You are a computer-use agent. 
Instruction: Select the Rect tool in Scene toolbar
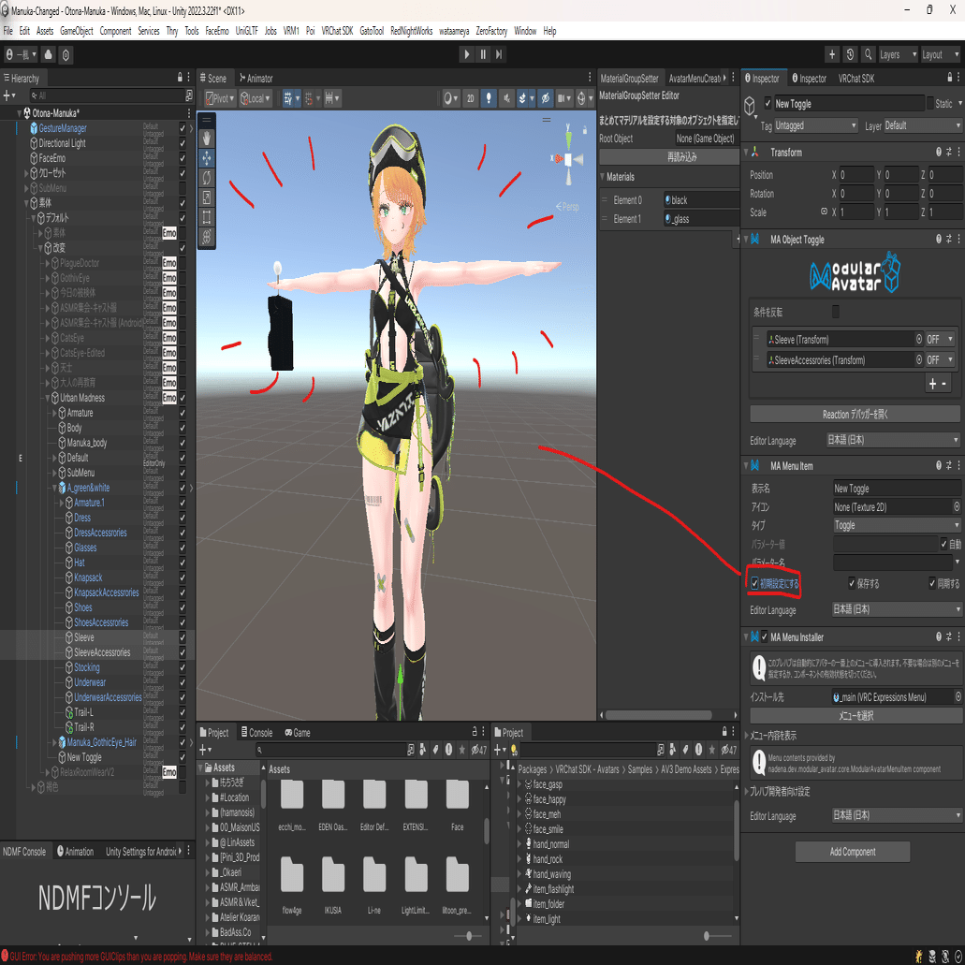(206, 216)
